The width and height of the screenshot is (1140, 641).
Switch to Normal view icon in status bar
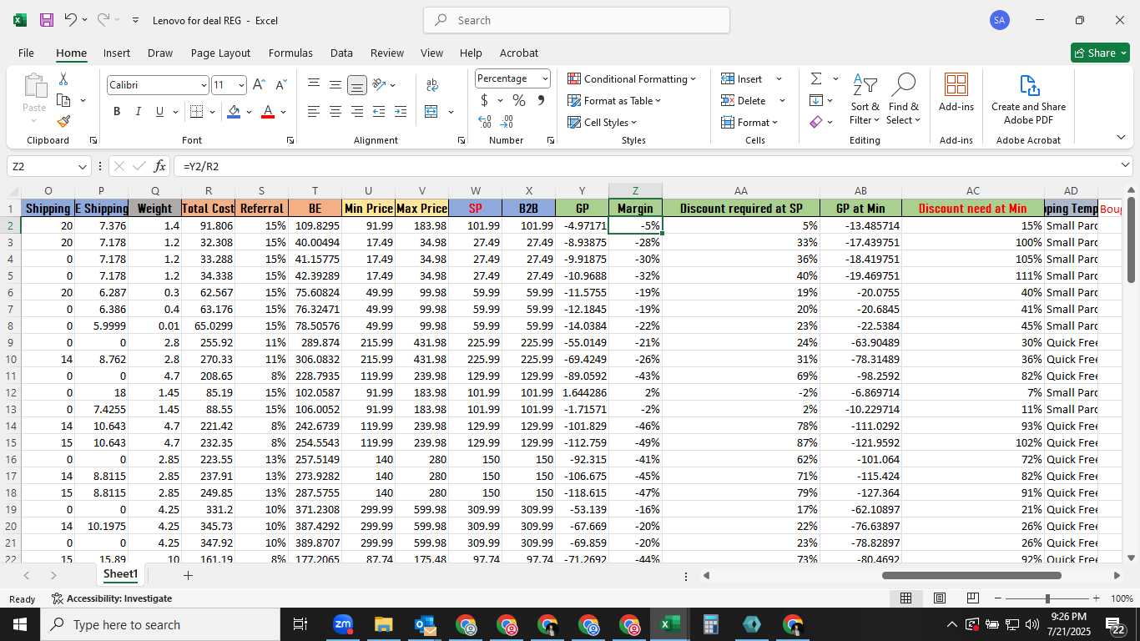tap(905, 598)
